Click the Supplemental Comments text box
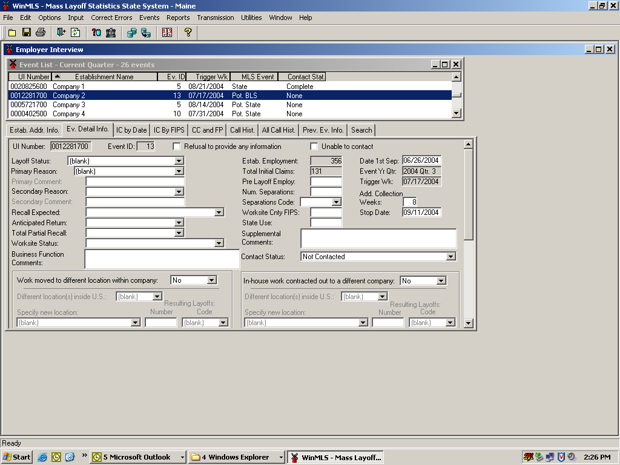 [378, 239]
